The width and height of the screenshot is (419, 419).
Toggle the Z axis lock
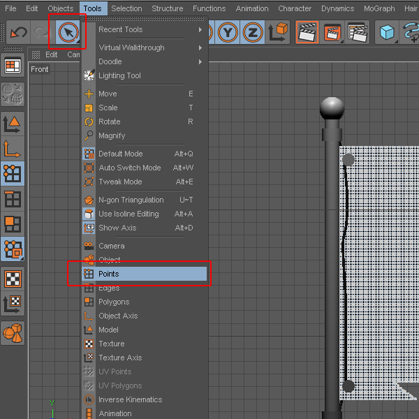point(253,33)
